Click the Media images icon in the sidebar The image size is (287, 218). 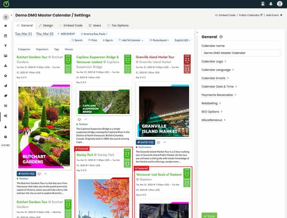coord(6,56)
